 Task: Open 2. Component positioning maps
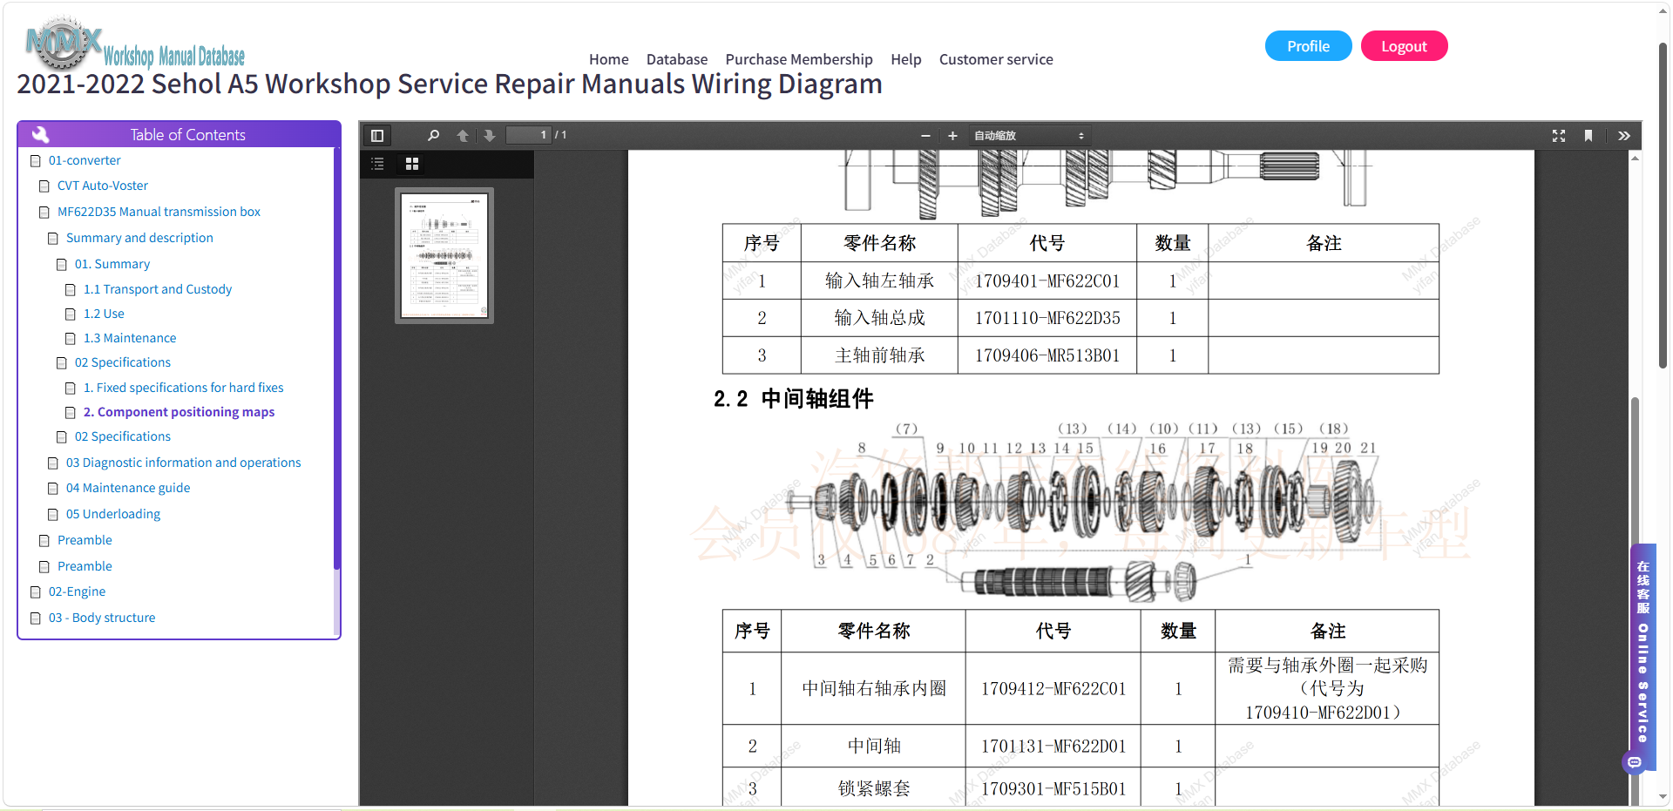tap(179, 412)
